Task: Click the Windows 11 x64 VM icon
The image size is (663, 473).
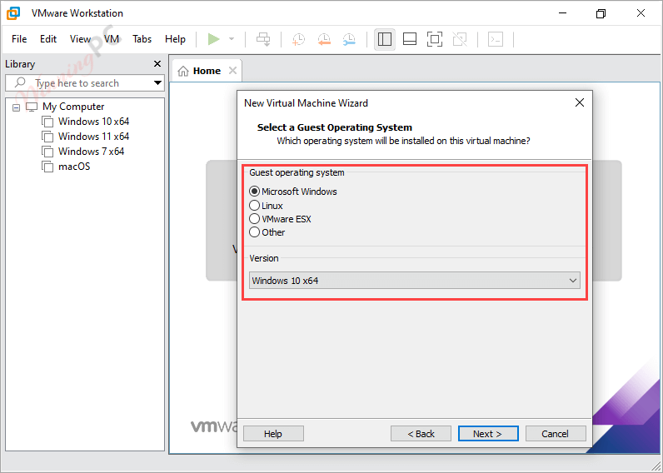Action: click(x=47, y=137)
